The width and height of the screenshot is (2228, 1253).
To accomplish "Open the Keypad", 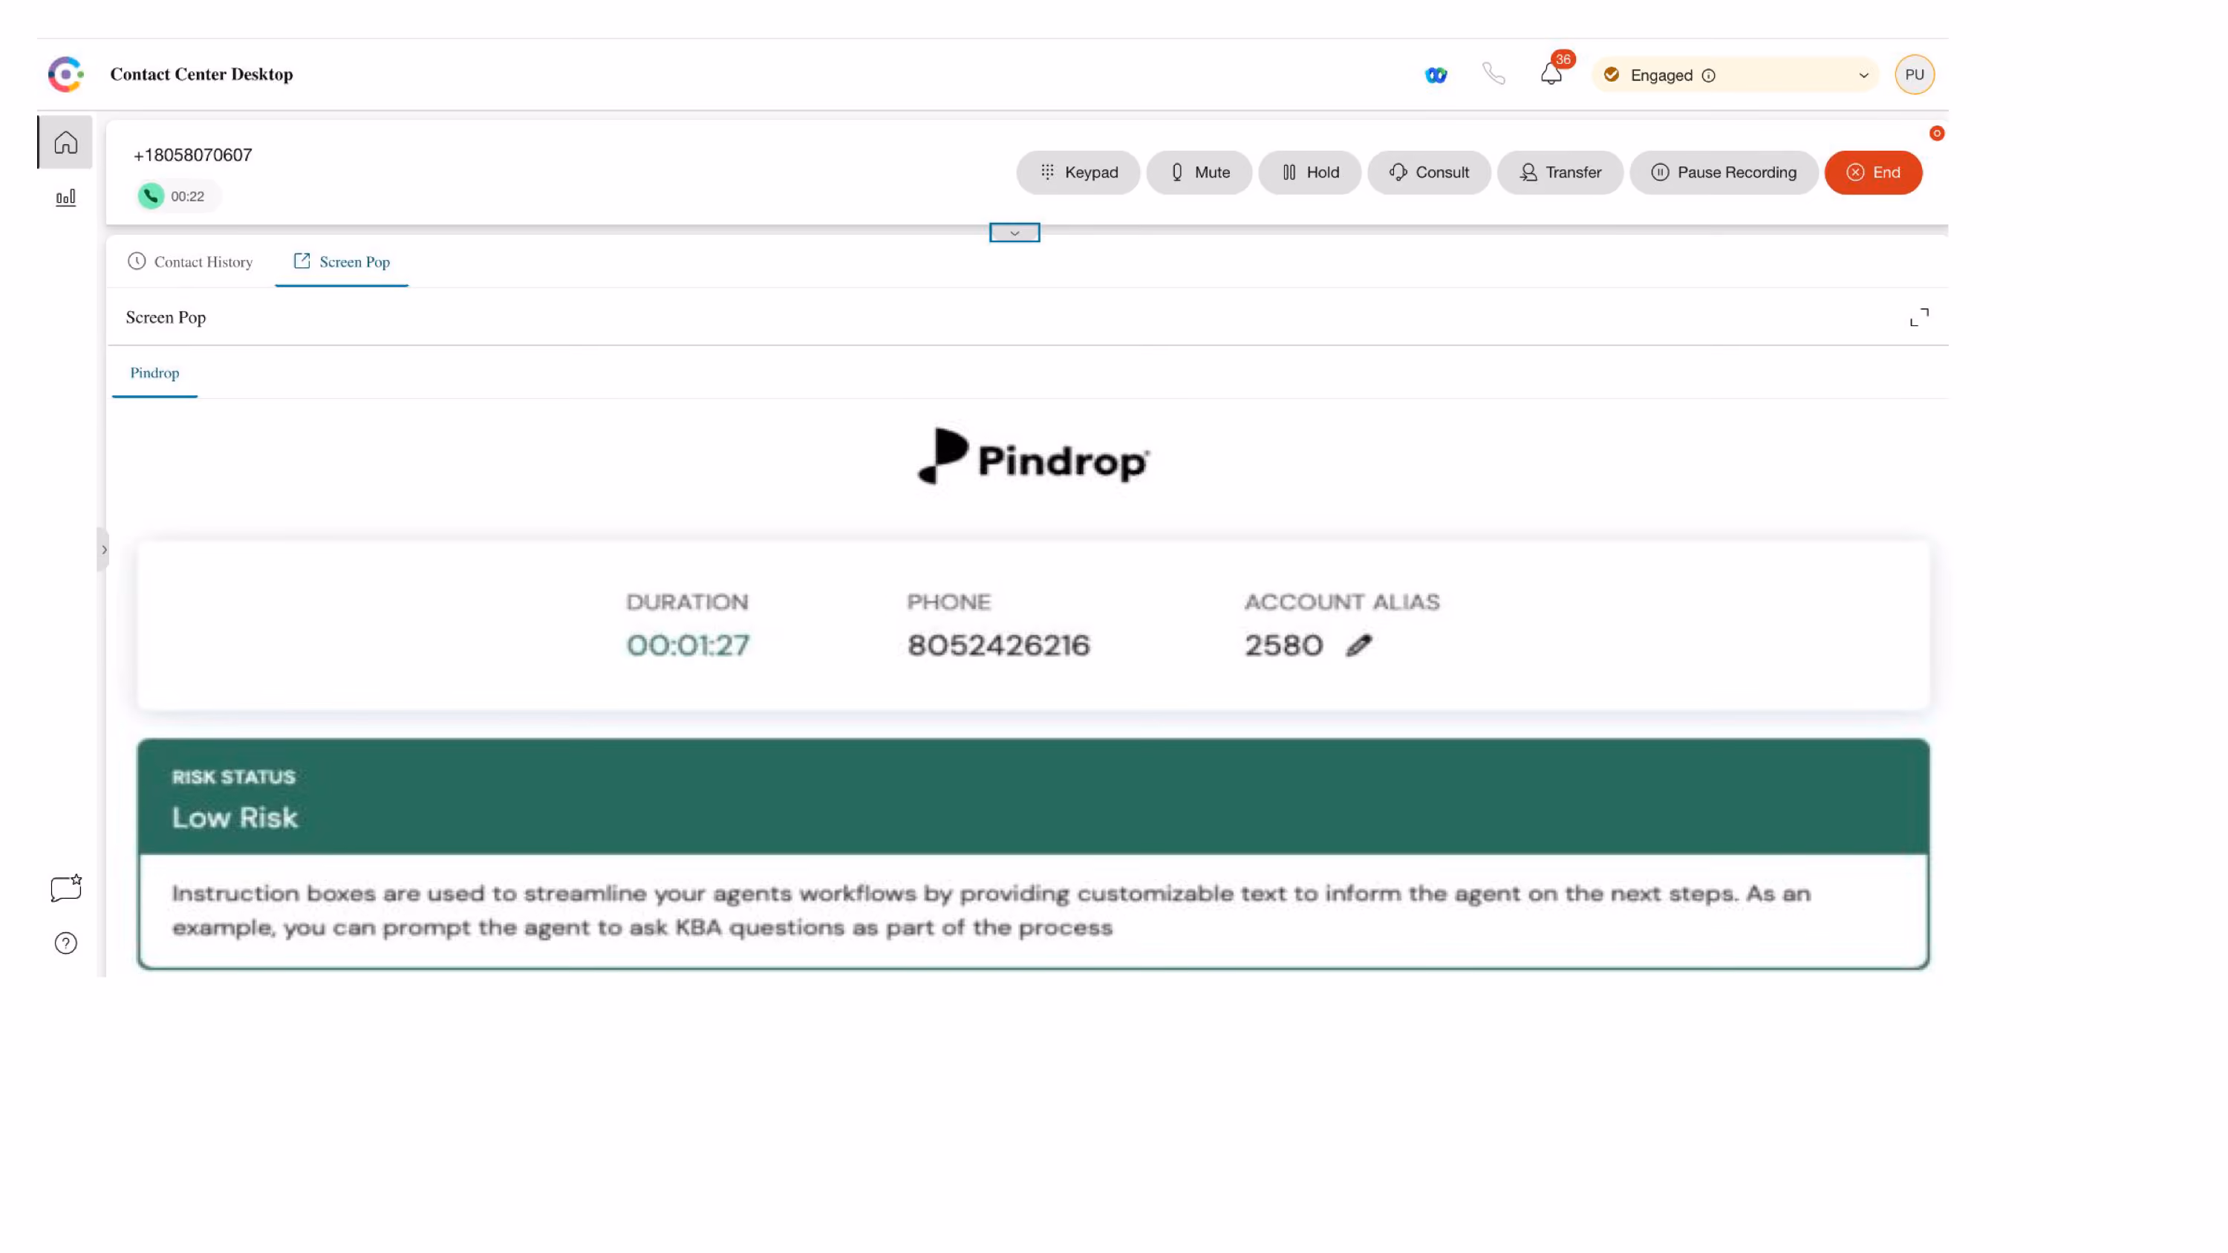I will (1078, 173).
